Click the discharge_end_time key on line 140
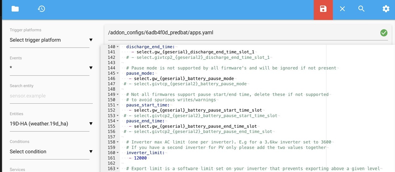This screenshot has height=172, width=395. tap(150, 47)
